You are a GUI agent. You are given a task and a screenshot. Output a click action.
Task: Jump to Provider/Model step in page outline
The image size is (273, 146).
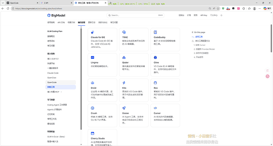point(204,49)
